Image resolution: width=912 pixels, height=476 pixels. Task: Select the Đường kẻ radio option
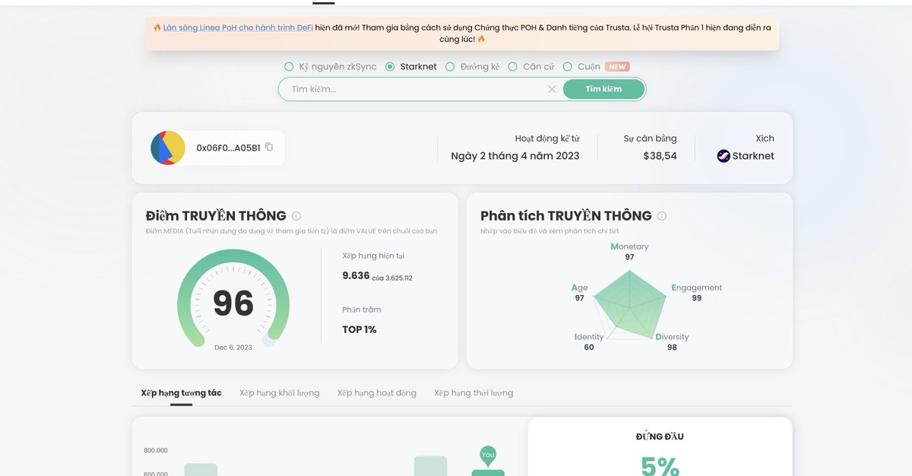450,67
